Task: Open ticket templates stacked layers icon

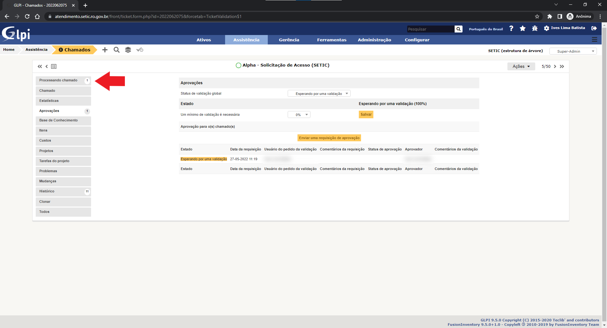Action: (x=128, y=50)
